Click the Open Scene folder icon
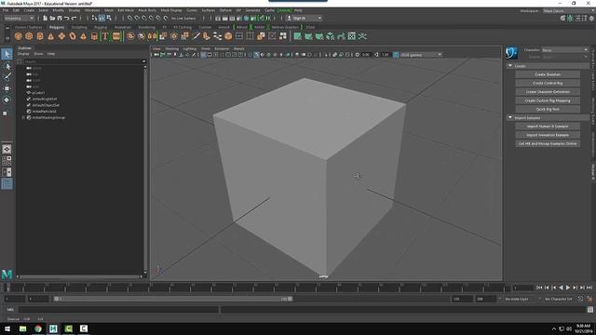The height and width of the screenshot is (335, 596). (52, 18)
